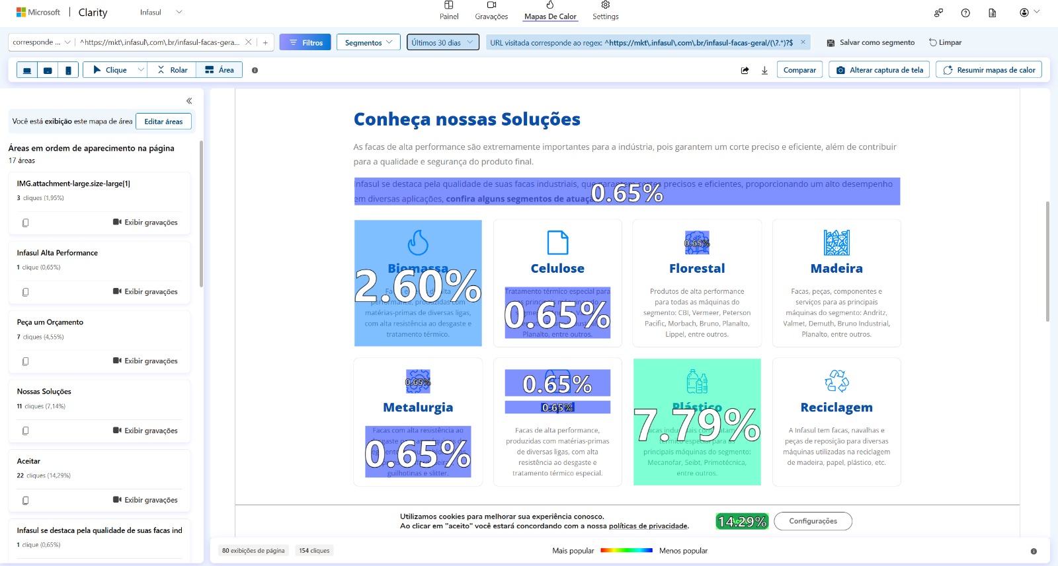
Task: Click the Editar áreas button
Action: pos(164,122)
